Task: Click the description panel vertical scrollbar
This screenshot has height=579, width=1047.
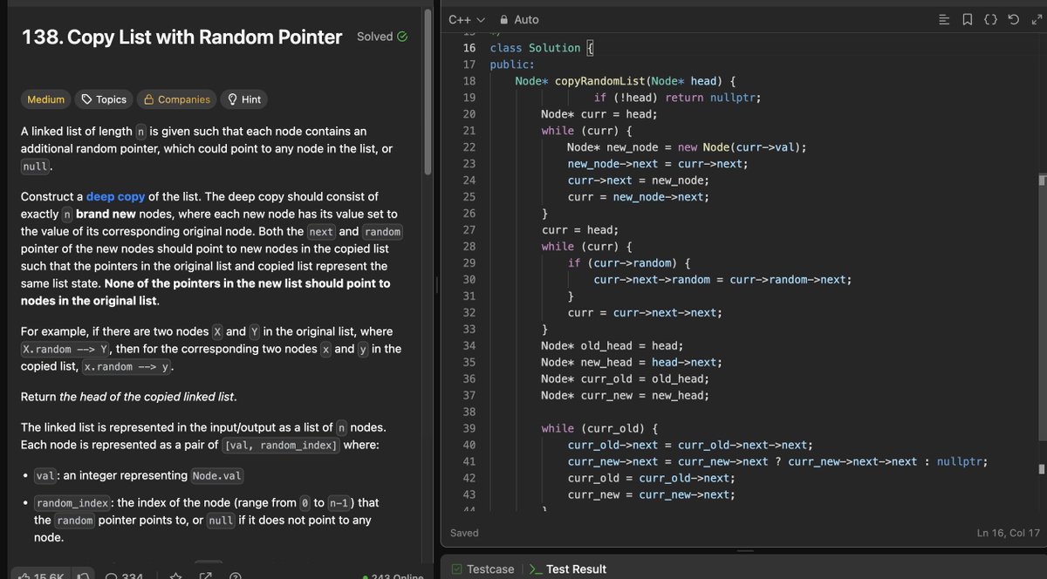Action: pos(428,92)
